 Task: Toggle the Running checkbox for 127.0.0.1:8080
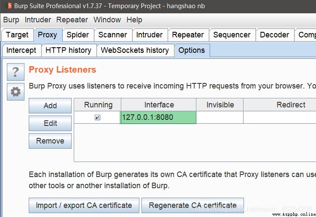click(x=97, y=117)
